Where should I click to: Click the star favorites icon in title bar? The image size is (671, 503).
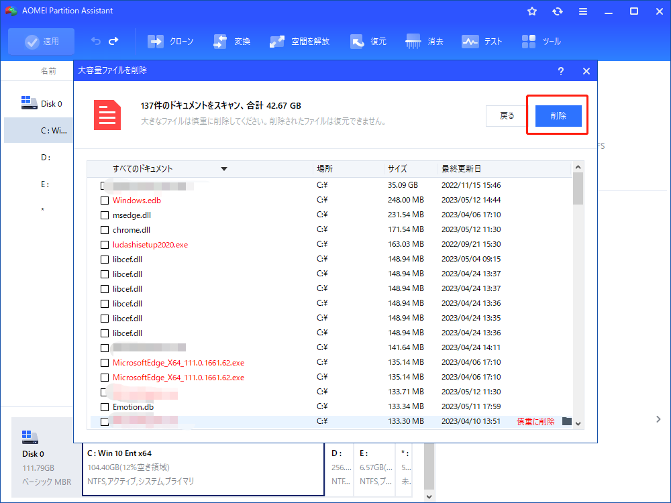click(532, 11)
